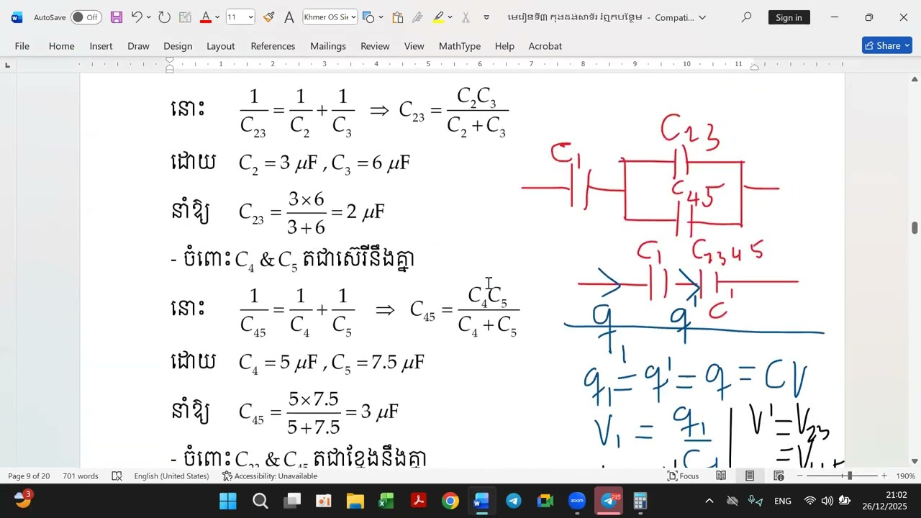Open the document title compatibility dropdown
Image resolution: width=921 pixels, height=518 pixels.
point(702,17)
